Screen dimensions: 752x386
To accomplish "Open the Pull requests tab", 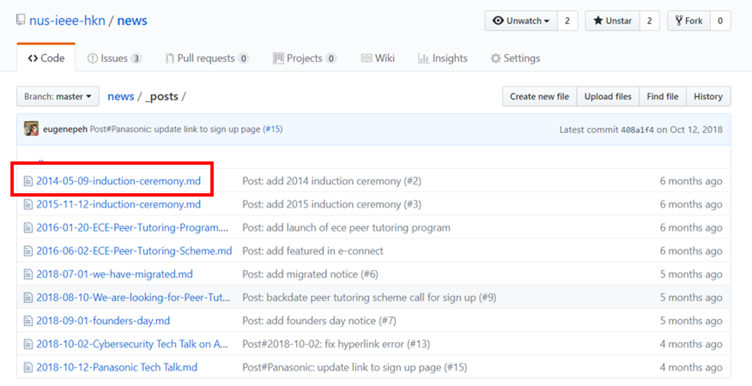I will click(207, 58).
